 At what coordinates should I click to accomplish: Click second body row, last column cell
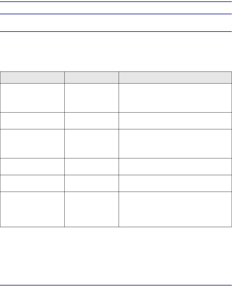[175, 121]
